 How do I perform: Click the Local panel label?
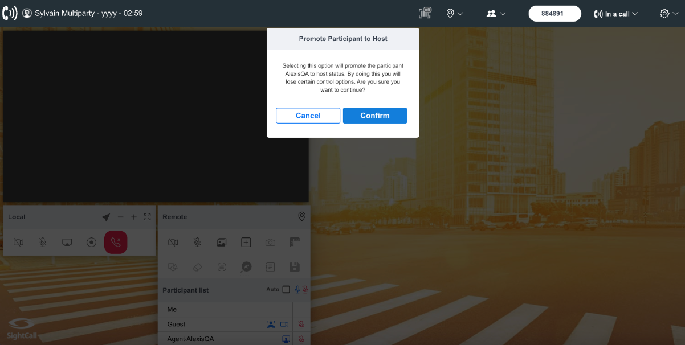pyautogui.click(x=17, y=217)
